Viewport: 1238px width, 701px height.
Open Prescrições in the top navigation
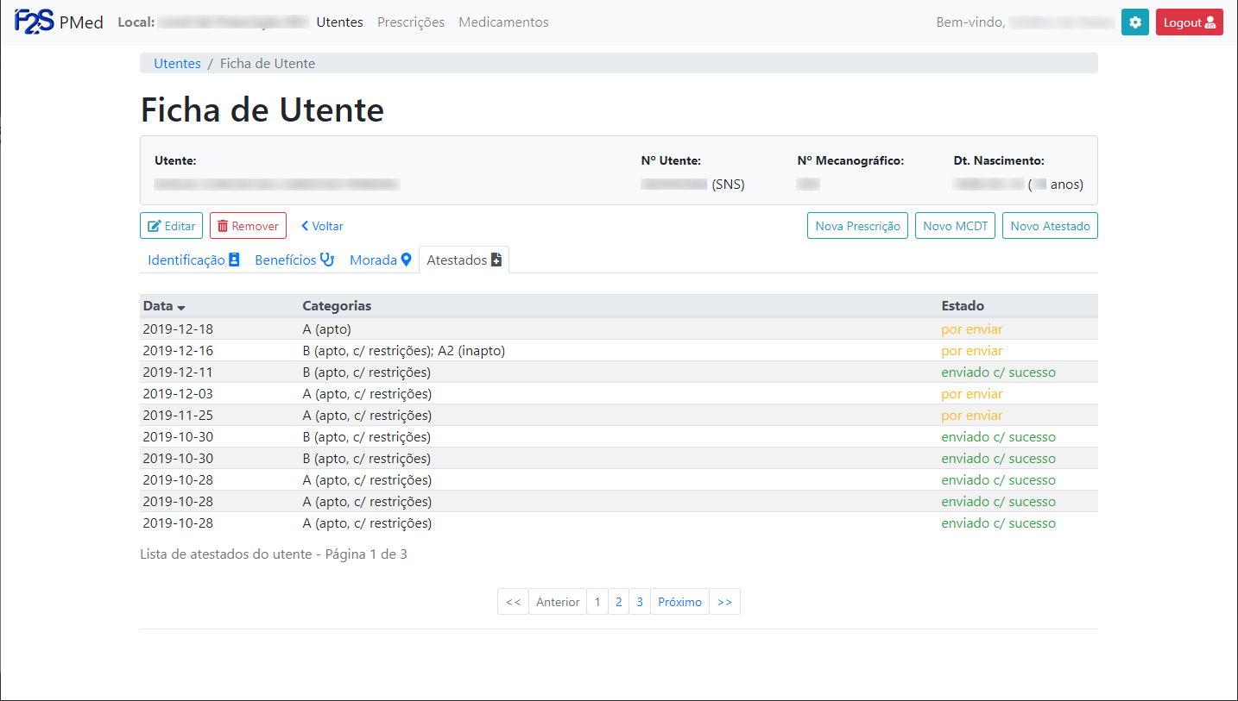coord(411,22)
